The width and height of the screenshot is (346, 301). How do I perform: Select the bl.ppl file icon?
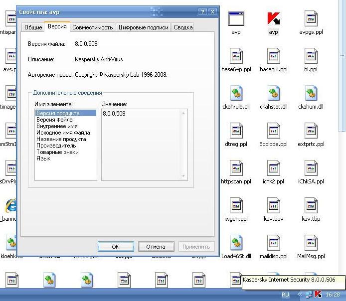click(x=311, y=56)
